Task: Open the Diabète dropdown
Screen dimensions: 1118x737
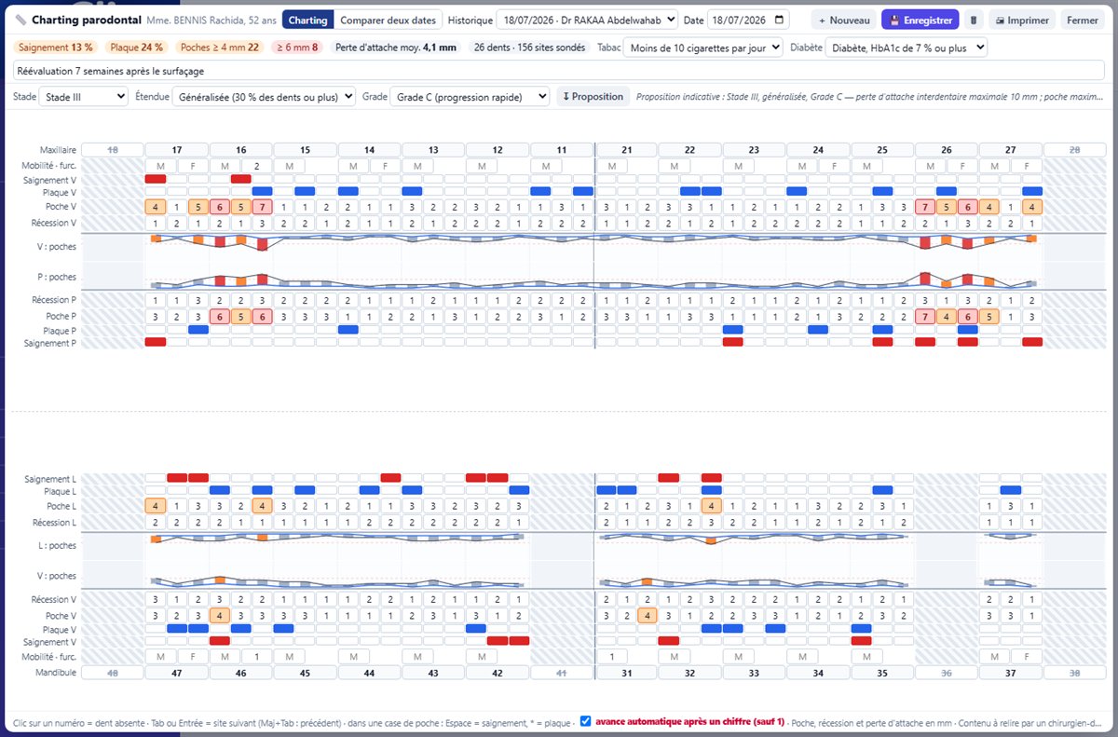Action: [x=907, y=47]
